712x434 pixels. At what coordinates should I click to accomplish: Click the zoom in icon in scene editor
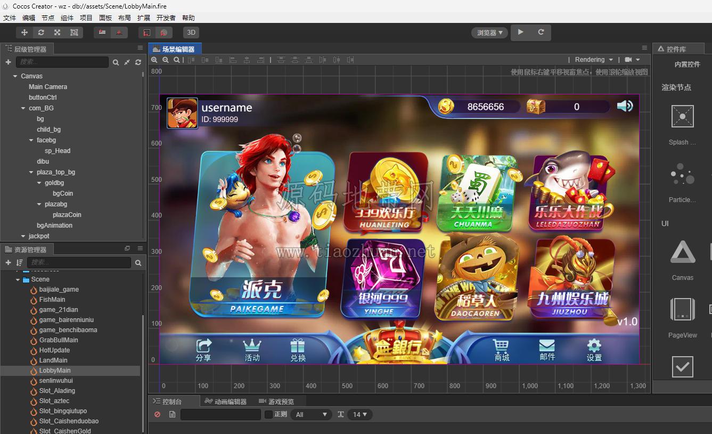(154, 60)
